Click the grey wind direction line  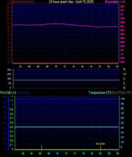pos(67,80)
